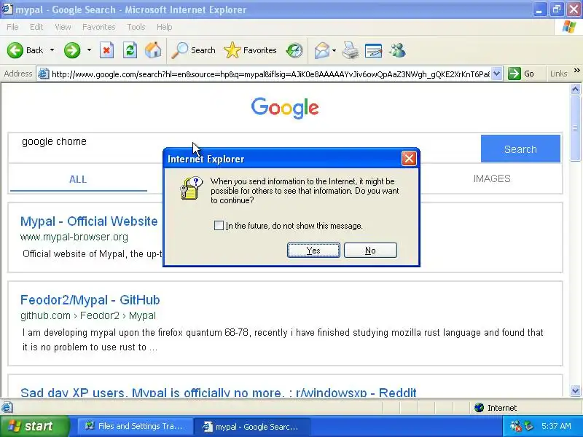The height and width of the screenshot is (437, 583).
Task: Click the scrollbar up arrow
Action: [x=575, y=89]
